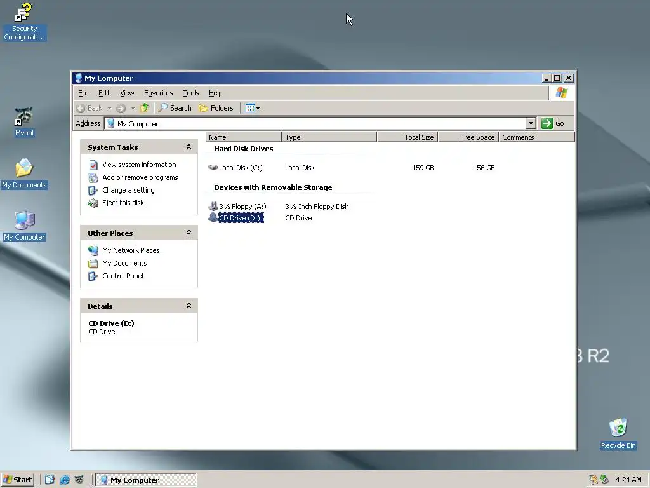Collapse the System Tasks panel
This screenshot has width=650, height=488.
pos(189,147)
